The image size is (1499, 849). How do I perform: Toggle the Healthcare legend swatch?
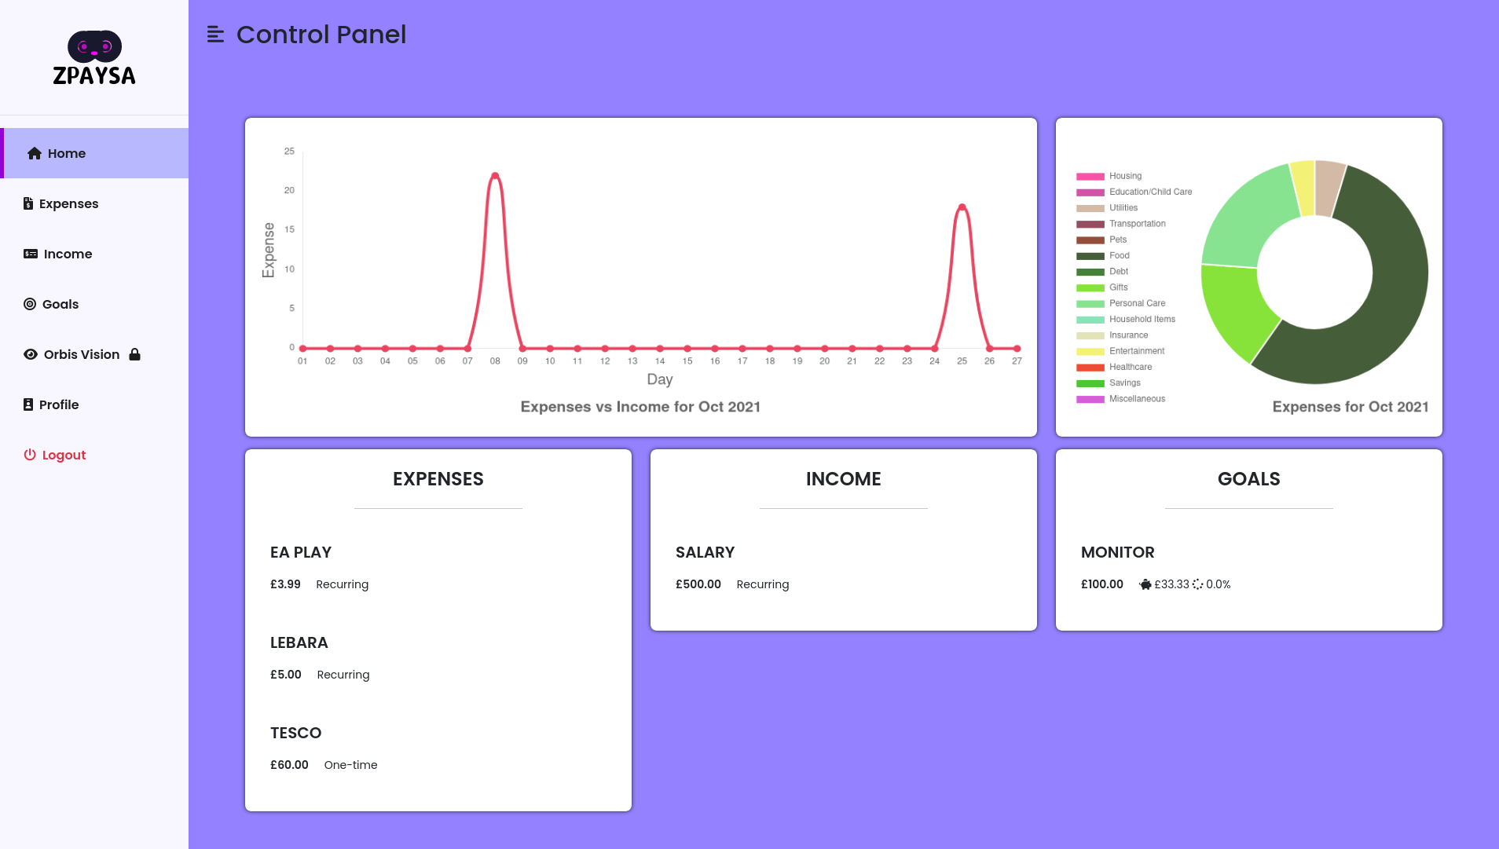1090,368
